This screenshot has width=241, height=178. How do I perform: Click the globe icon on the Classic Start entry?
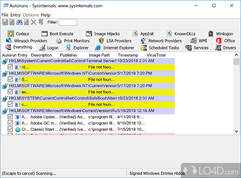[17, 130]
